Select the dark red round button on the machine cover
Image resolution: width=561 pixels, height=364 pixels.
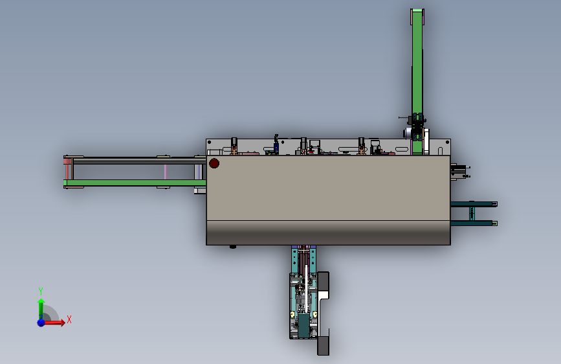(x=214, y=163)
